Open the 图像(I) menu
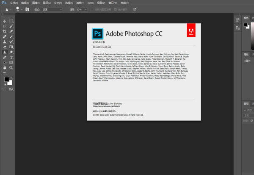The height and width of the screenshot is (175, 254). (x=36, y=3)
